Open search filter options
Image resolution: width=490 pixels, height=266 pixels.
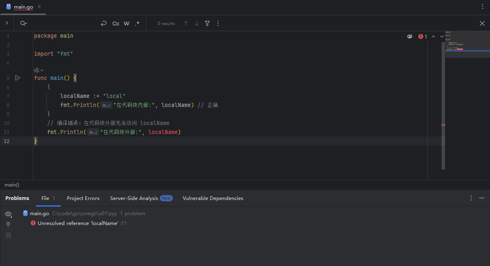(207, 23)
